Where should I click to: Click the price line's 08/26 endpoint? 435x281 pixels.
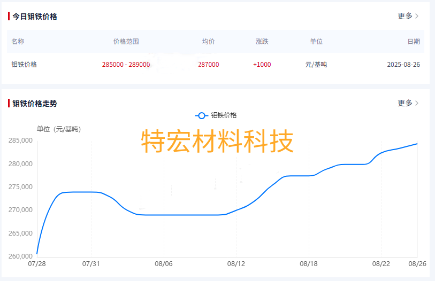pyautogui.click(x=417, y=144)
